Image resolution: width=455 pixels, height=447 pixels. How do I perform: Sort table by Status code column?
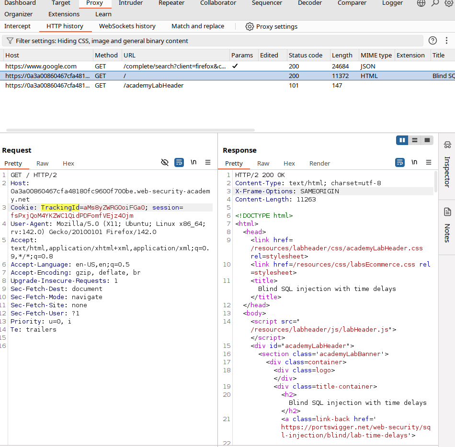[308, 56]
